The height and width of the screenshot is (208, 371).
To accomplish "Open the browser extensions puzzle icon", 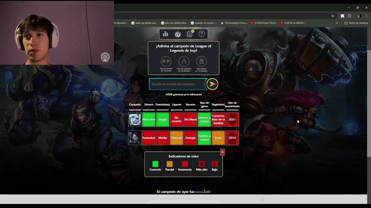I will 349,16.
